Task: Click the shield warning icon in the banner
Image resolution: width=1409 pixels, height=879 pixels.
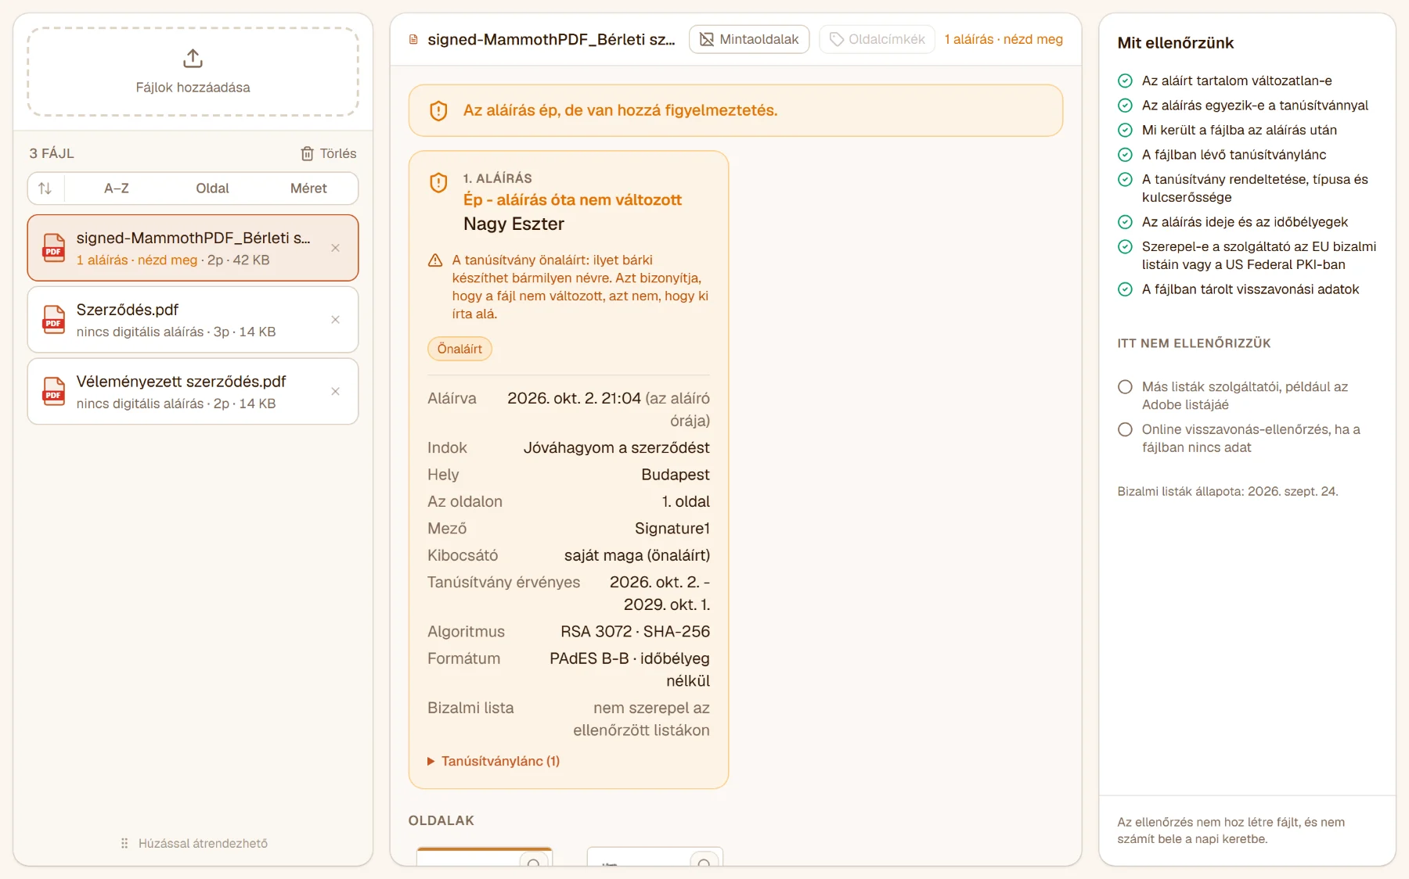Action: coord(438,110)
